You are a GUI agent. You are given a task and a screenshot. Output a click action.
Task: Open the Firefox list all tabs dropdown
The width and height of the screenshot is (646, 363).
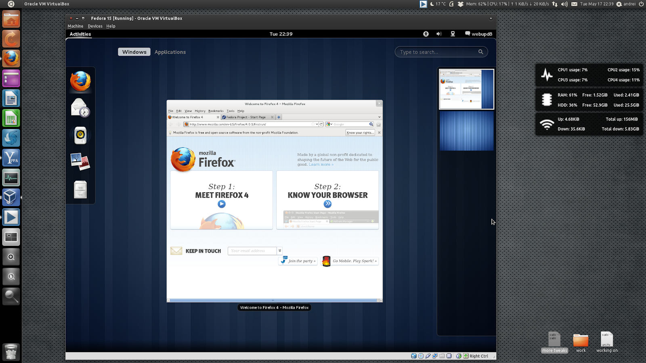coord(379,117)
